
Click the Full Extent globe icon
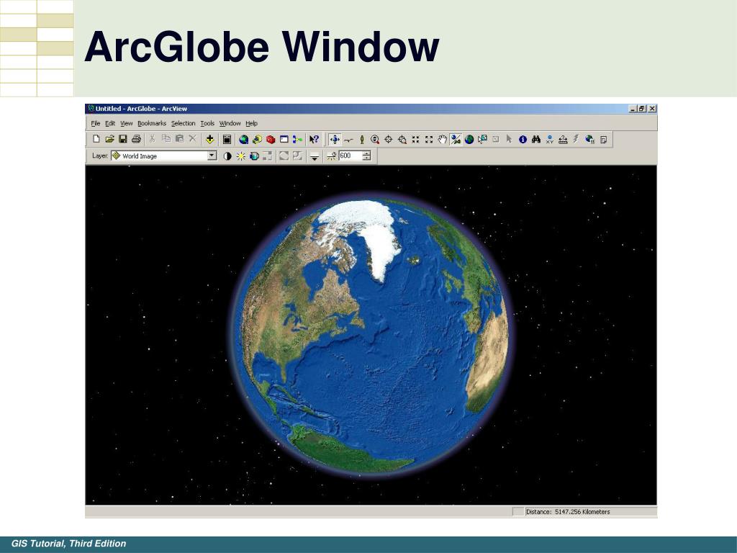point(469,139)
